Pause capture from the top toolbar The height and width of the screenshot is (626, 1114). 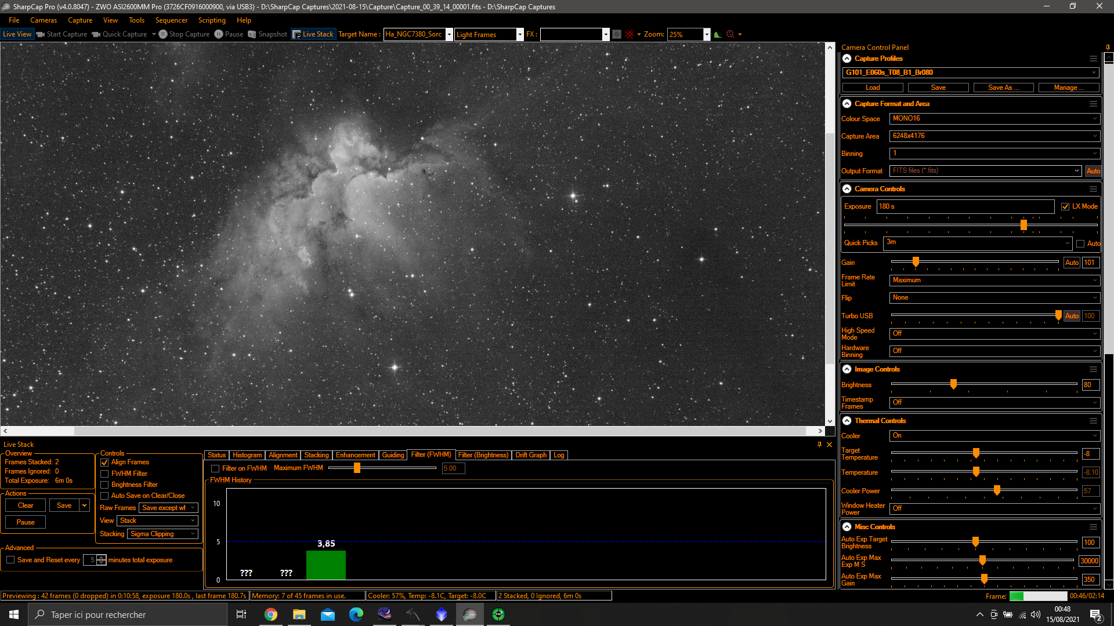click(229, 34)
